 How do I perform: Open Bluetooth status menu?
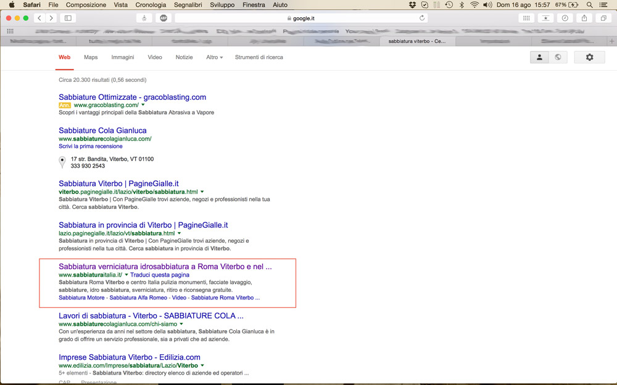(x=462, y=5)
